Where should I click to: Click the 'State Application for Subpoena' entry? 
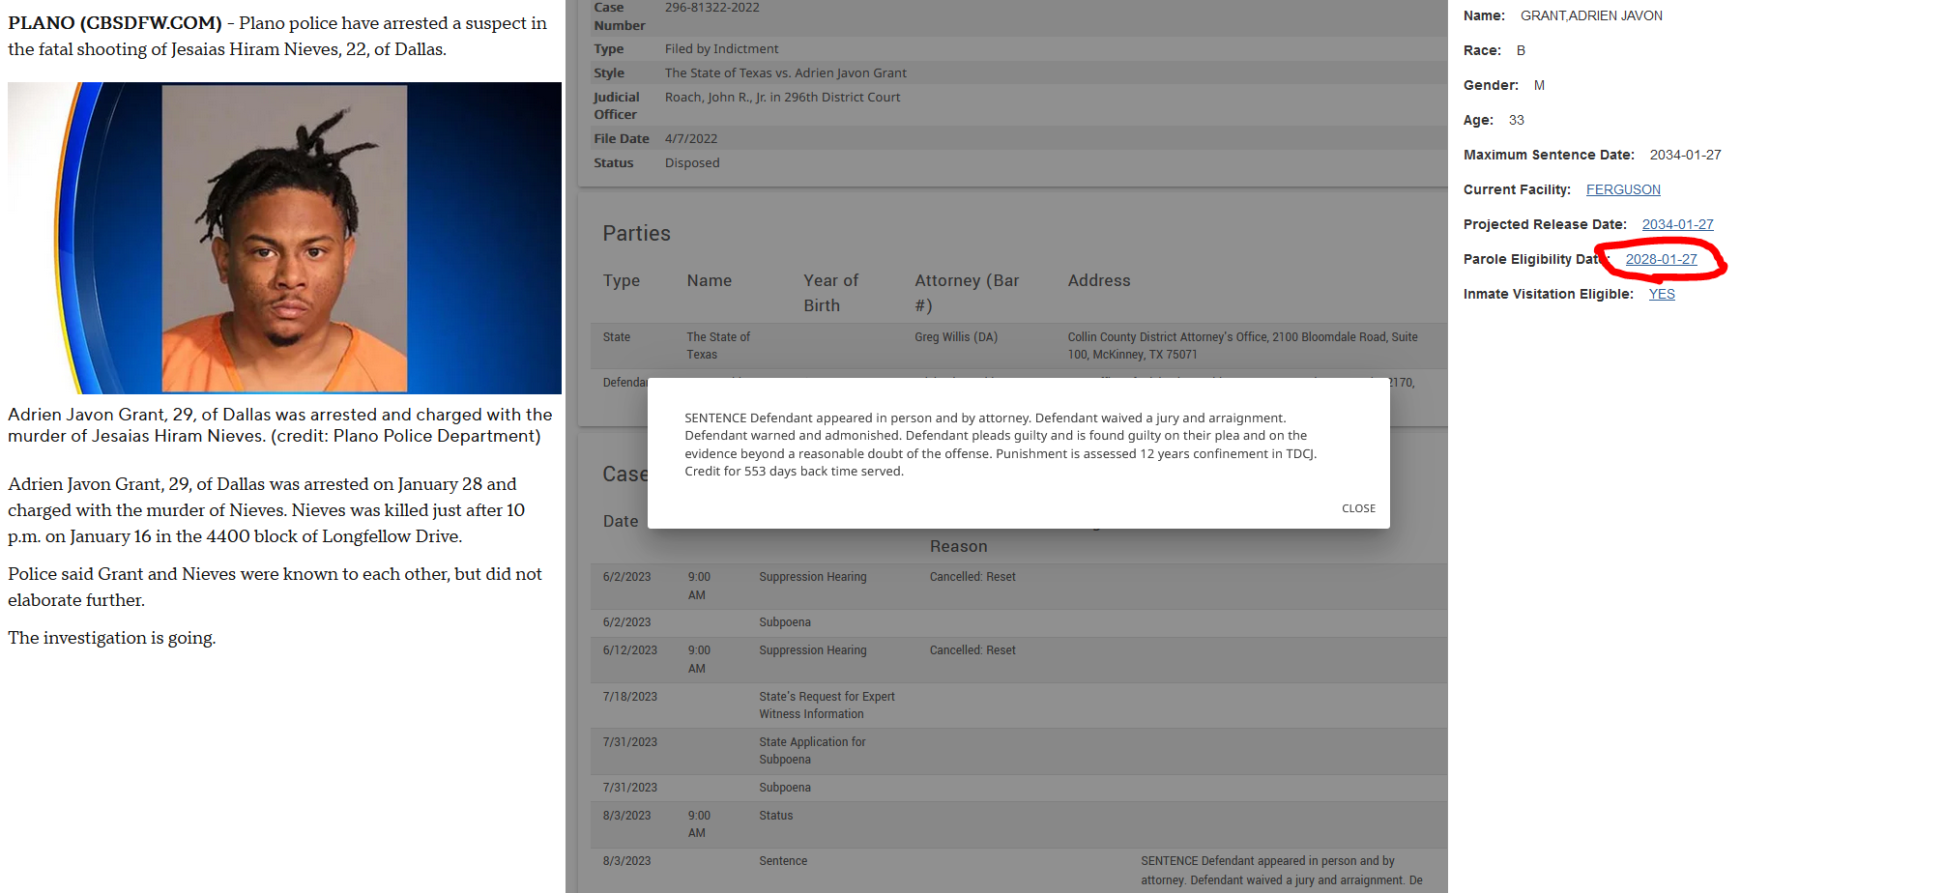(x=812, y=751)
